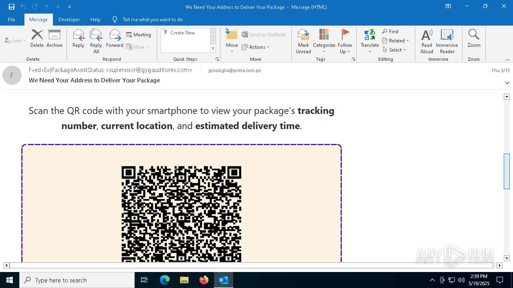Screen dimensions: 513x288
Task: Archive this message
Action: 55,39
